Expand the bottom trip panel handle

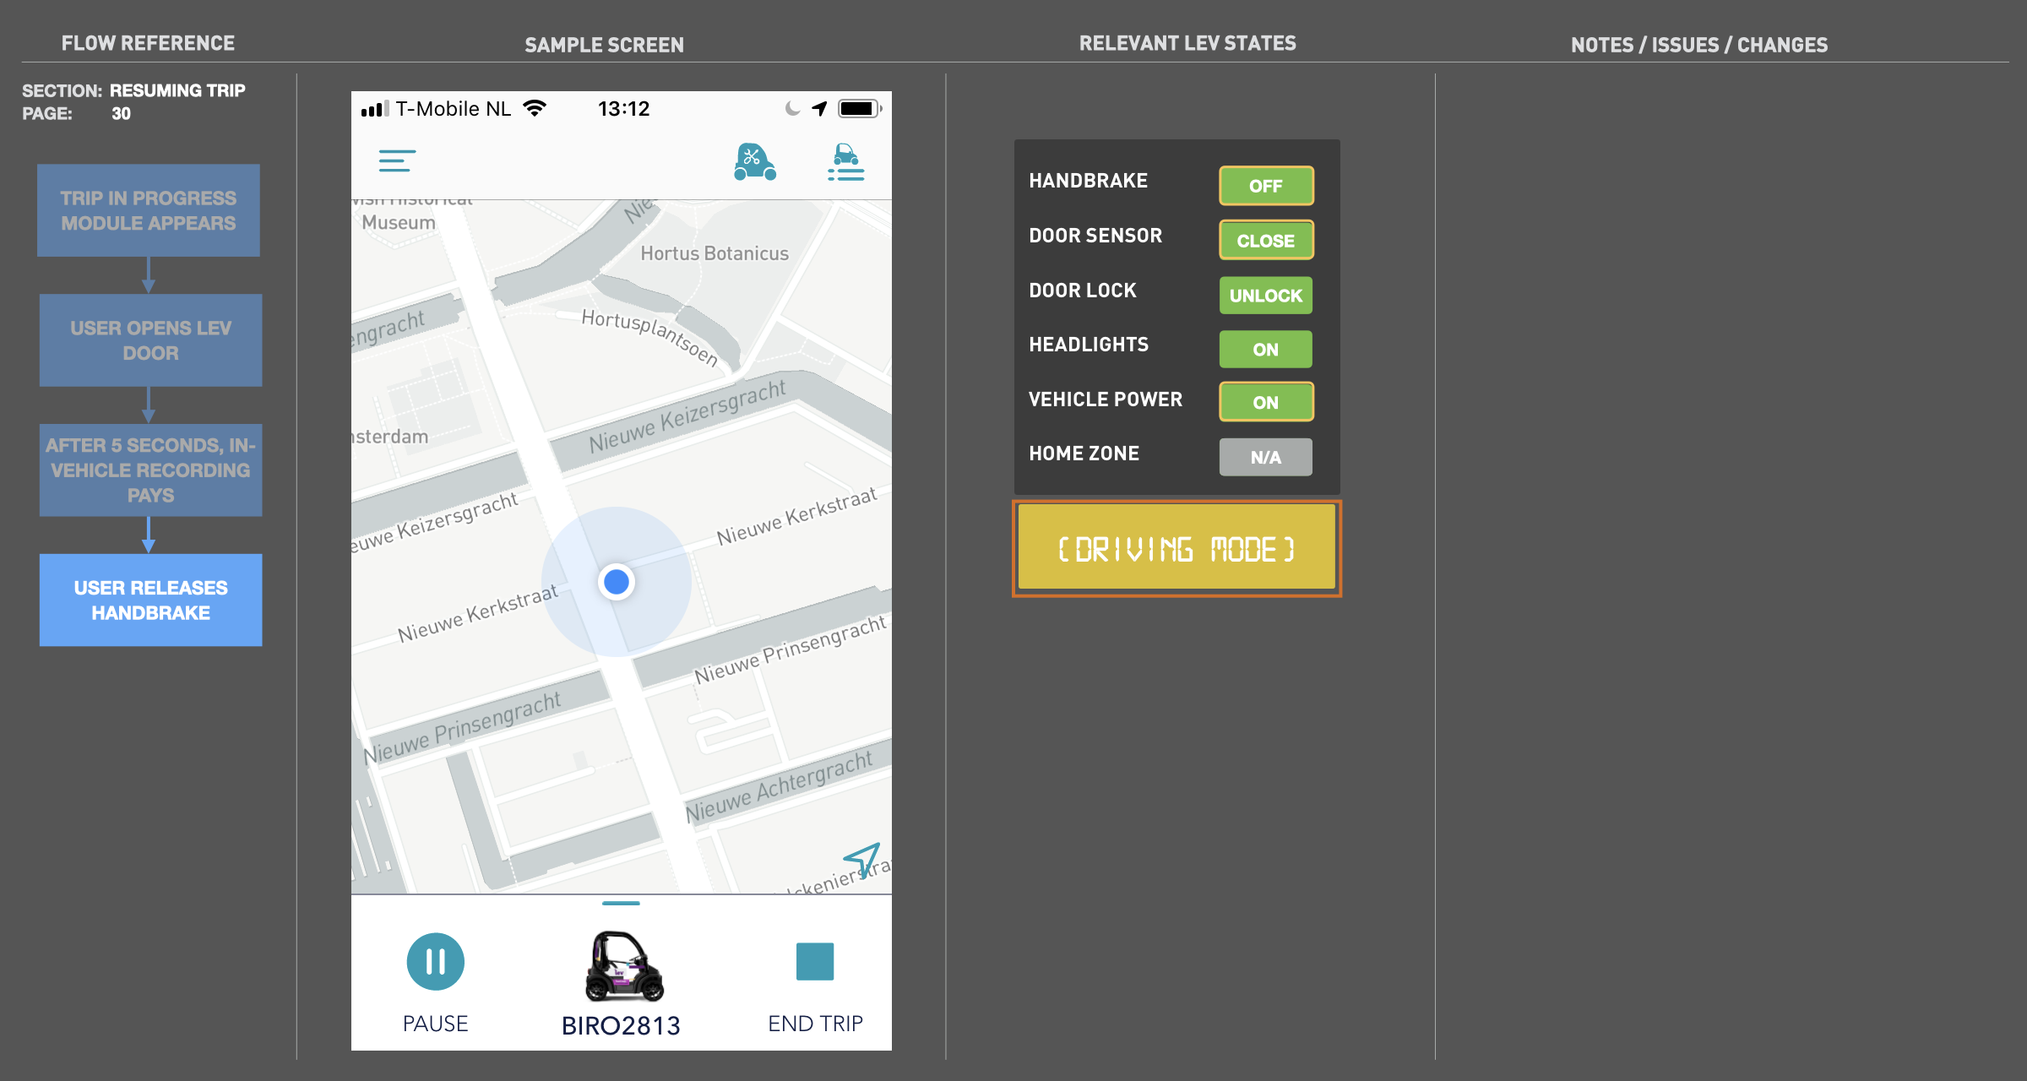coord(621,904)
